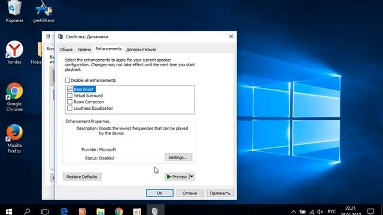The height and width of the screenshot is (215, 383).
Task: Open the Preview dropdown arrow
Action: (x=191, y=177)
